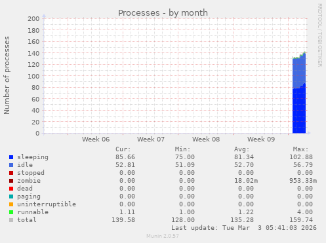Screen dimensions: 326x243
Task: Click the 'Munin 2.0.57' version text
Action: [x=163, y=236]
